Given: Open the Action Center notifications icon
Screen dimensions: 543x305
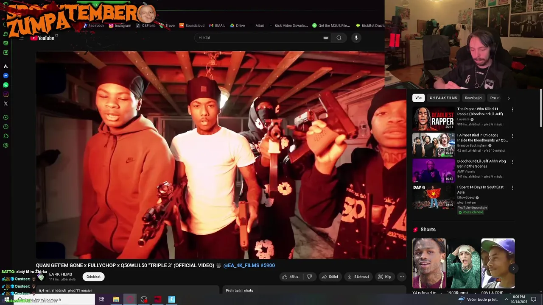Looking at the screenshot, I should [534, 299].
